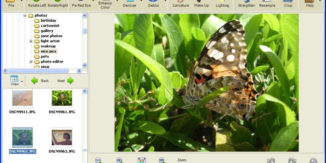Screen dimensions: 326x163
Task: Collapse the photoz folder node
Action: point(25,15)
